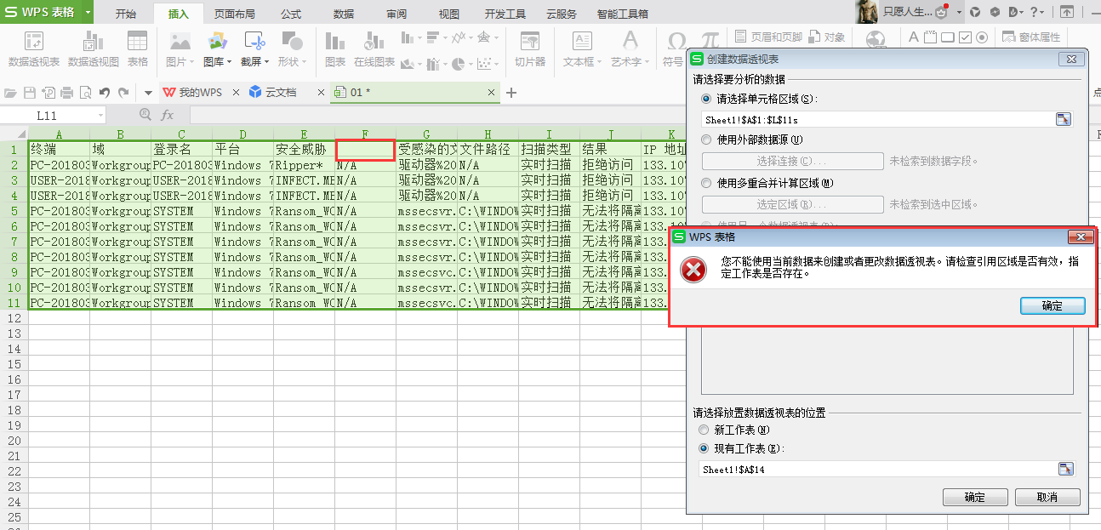Click 确定 in the WPS error dialog
The width and height of the screenshot is (1101, 530).
pos(1052,306)
